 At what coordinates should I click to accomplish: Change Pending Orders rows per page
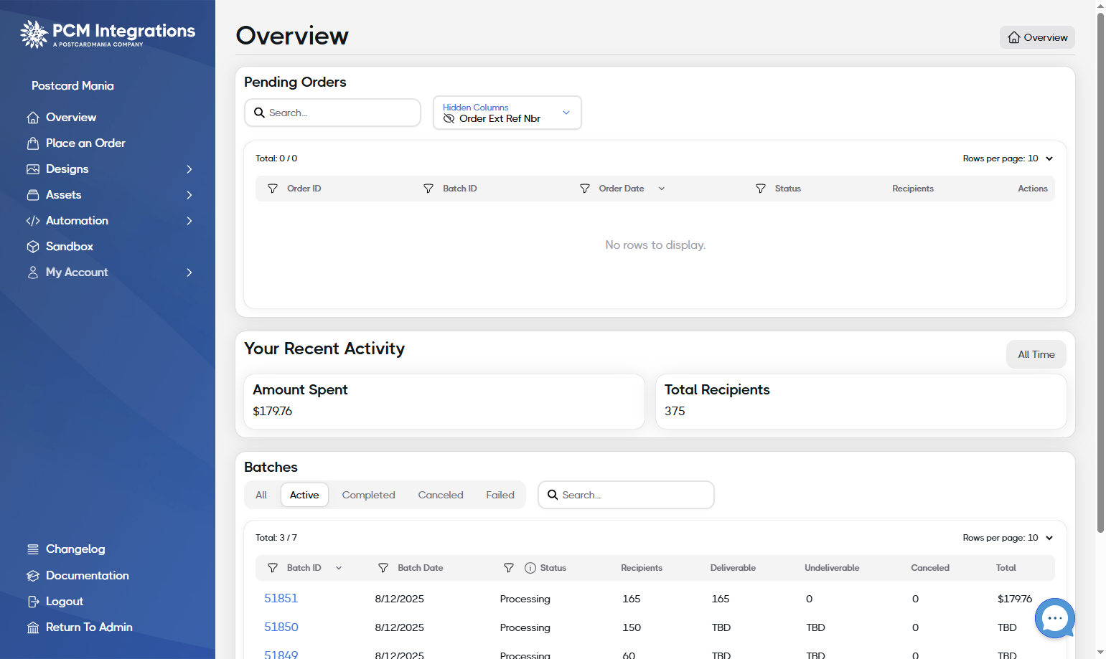(1008, 158)
